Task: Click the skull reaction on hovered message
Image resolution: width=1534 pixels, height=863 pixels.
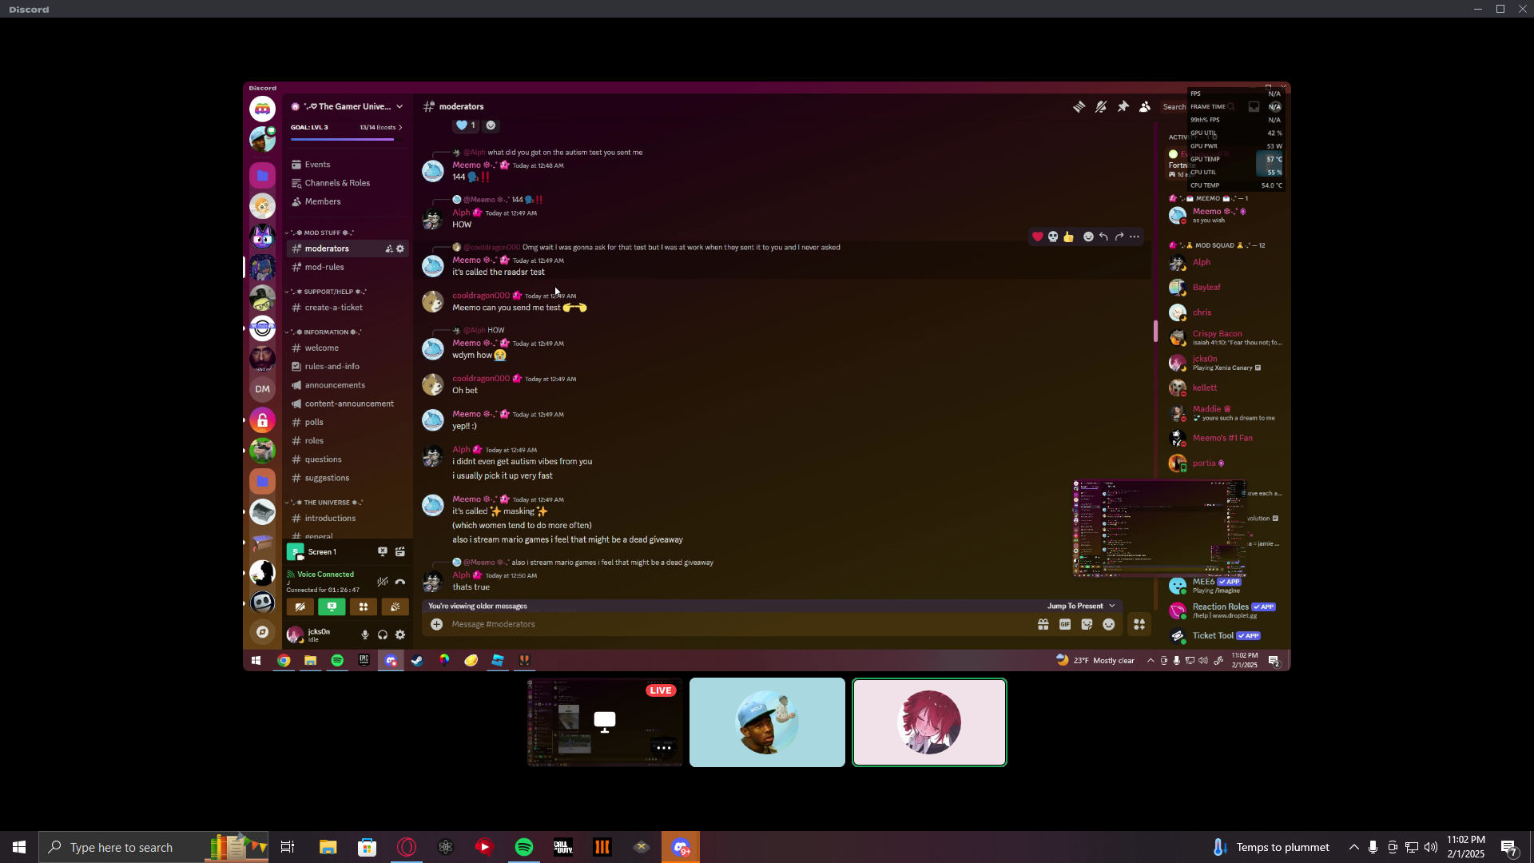Action: tap(1053, 237)
